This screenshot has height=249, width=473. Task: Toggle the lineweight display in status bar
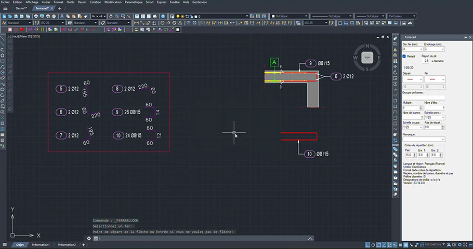click(401, 245)
